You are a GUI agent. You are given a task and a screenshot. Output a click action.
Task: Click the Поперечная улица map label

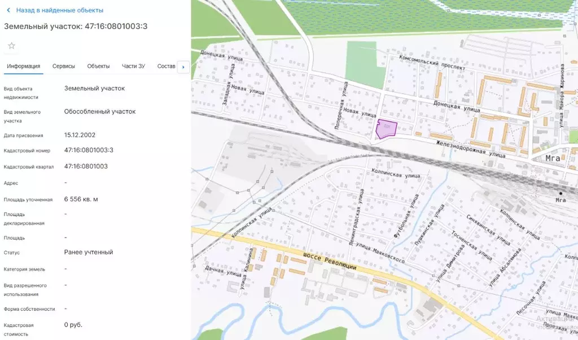click(x=341, y=105)
